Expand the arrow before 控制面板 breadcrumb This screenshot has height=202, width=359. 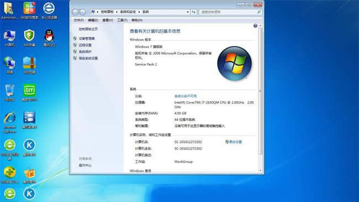pos(98,12)
